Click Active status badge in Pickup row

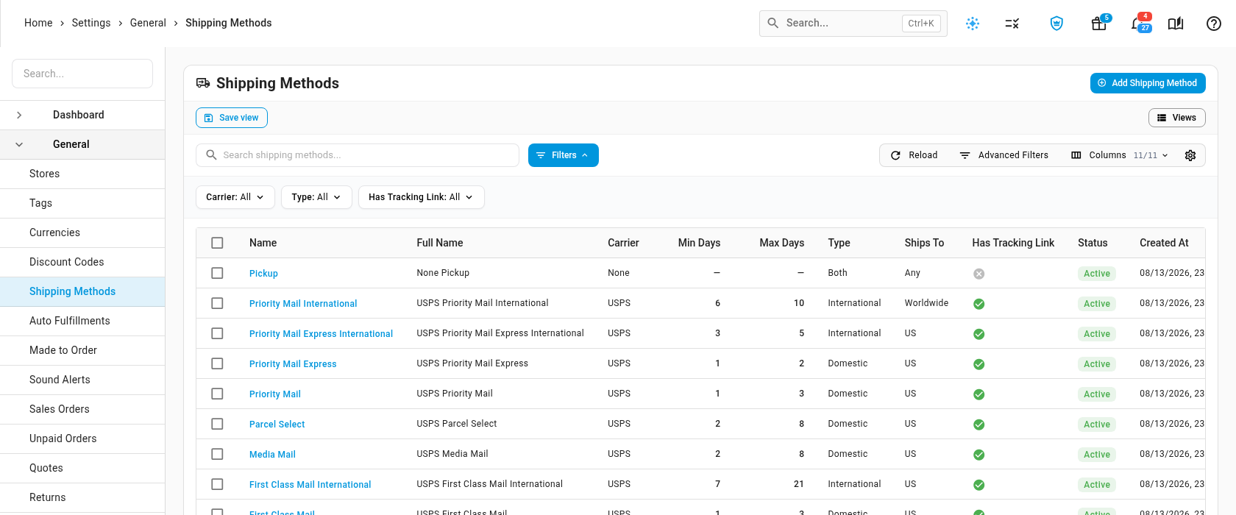click(1097, 274)
